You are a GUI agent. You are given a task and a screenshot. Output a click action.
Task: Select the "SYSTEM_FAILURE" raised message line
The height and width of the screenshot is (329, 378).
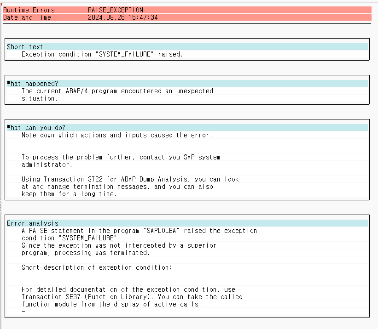[102, 54]
